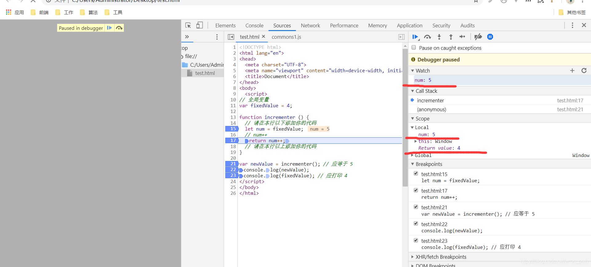The image size is (591, 267).
Task: Uncheck the test.html:22 breakpoint
Action: (x=416, y=224)
